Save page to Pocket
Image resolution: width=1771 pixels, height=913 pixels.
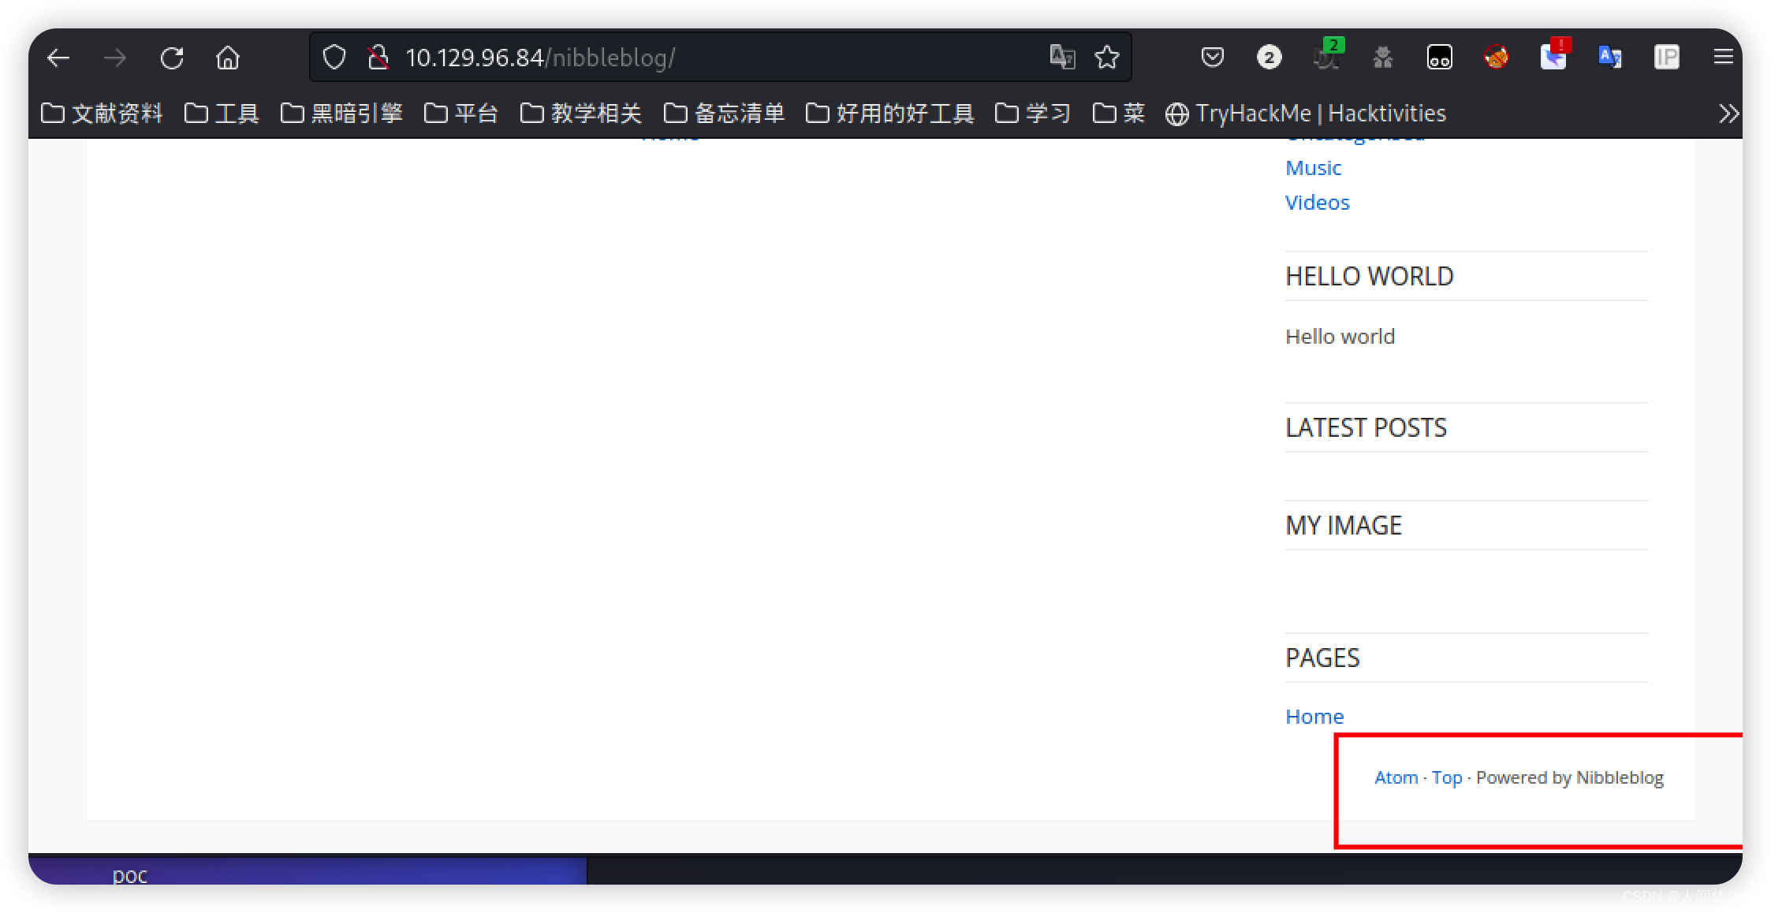[1213, 57]
